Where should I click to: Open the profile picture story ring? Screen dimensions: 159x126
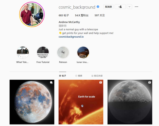pos(32,14)
